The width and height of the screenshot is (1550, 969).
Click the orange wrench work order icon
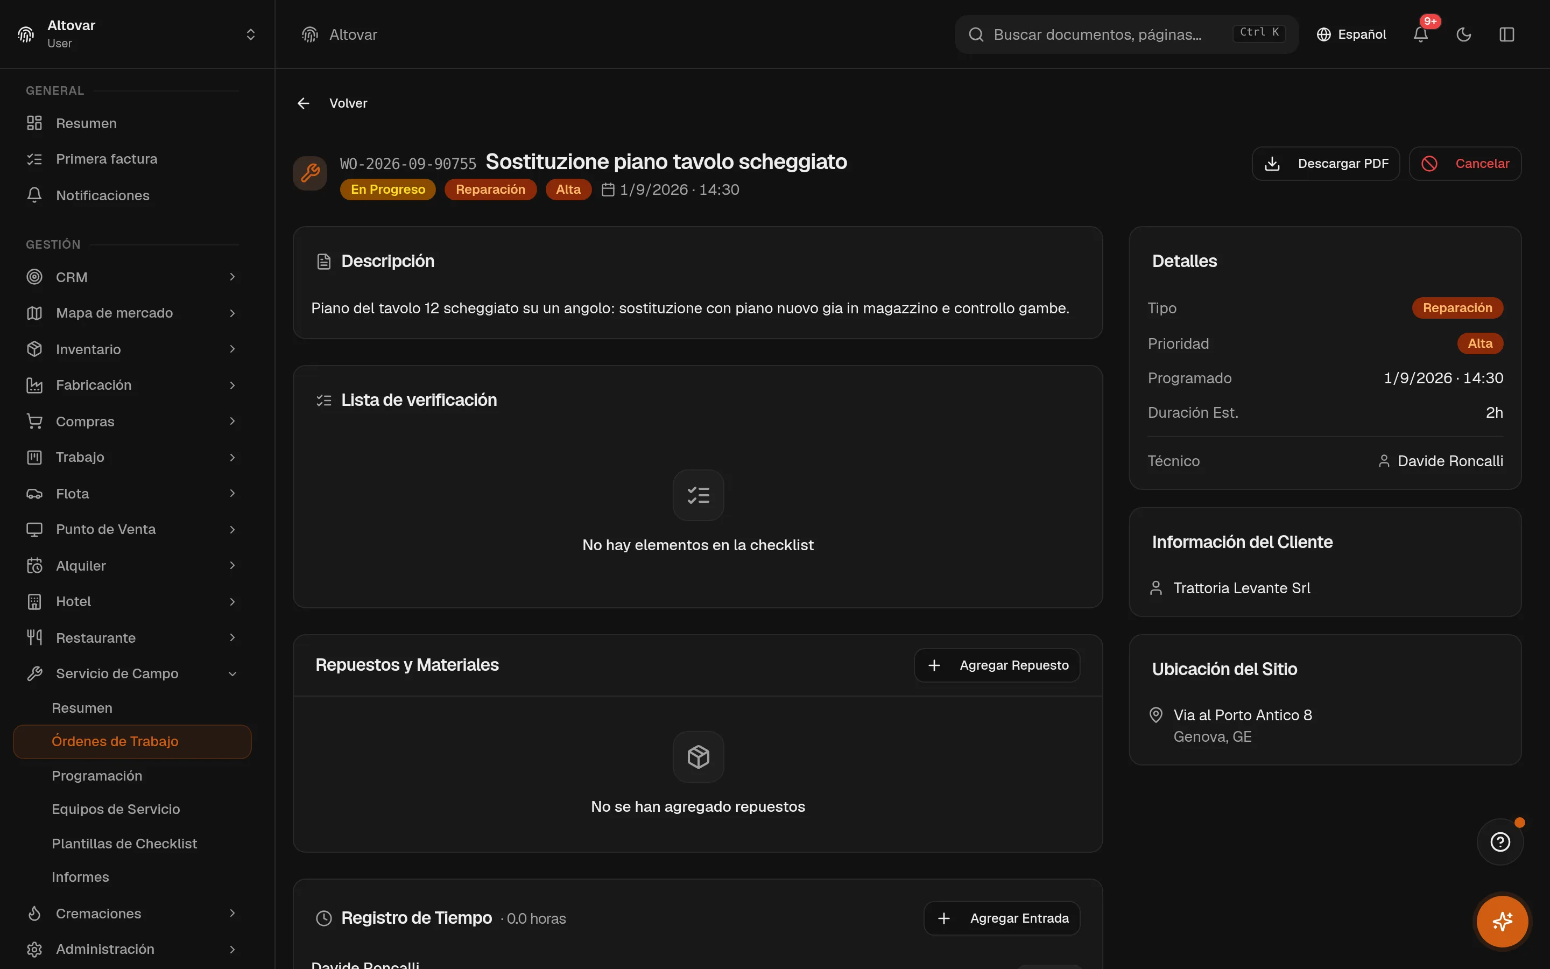pos(310,173)
